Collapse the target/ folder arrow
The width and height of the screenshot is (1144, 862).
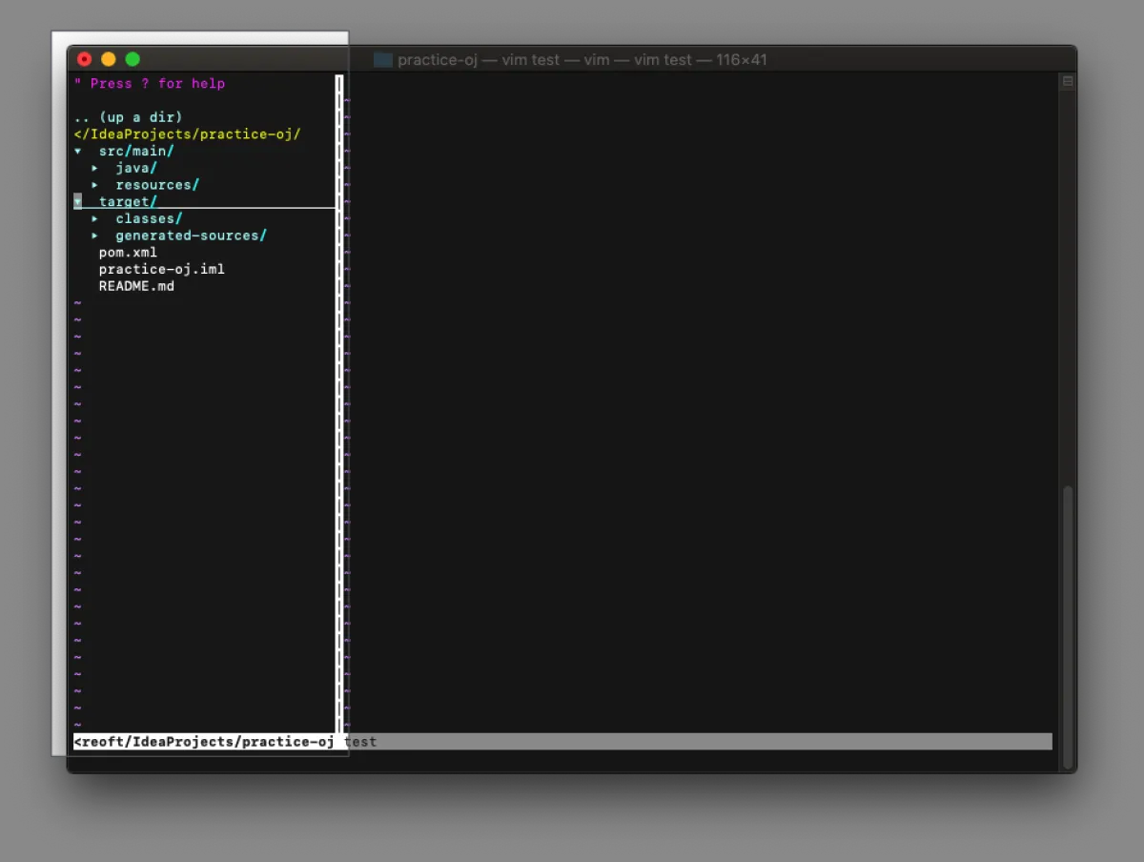click(x=78, y=202)
